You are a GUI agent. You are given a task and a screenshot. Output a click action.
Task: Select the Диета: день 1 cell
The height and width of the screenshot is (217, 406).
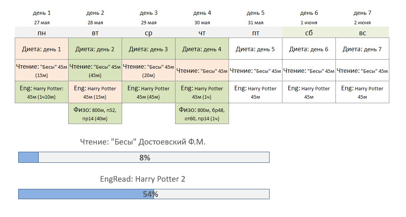pos(42,49)
